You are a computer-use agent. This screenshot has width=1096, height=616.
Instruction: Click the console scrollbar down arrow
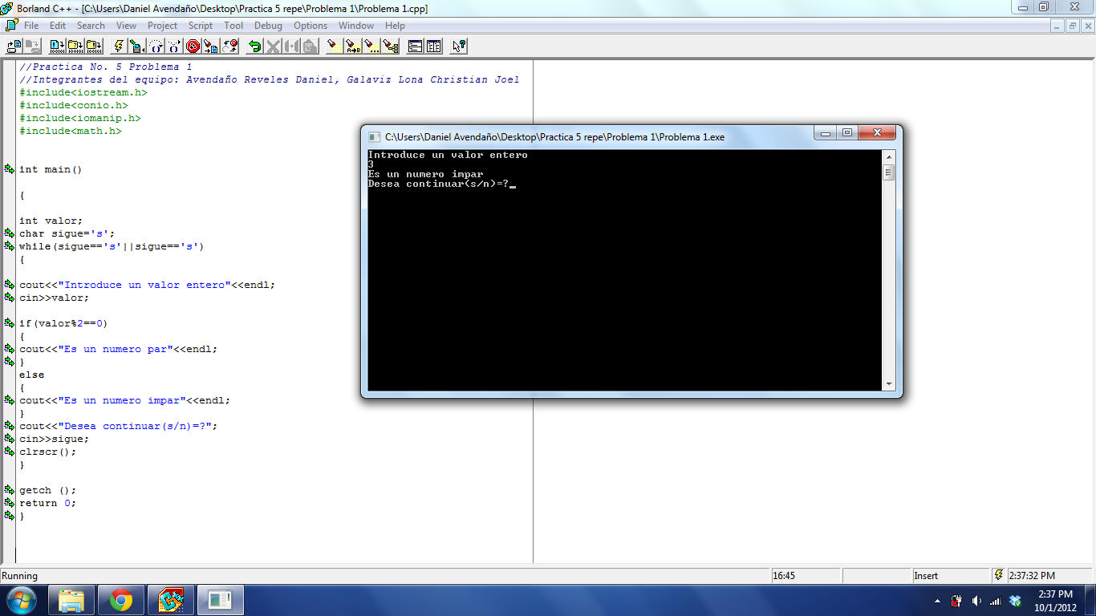pos(889,384)
